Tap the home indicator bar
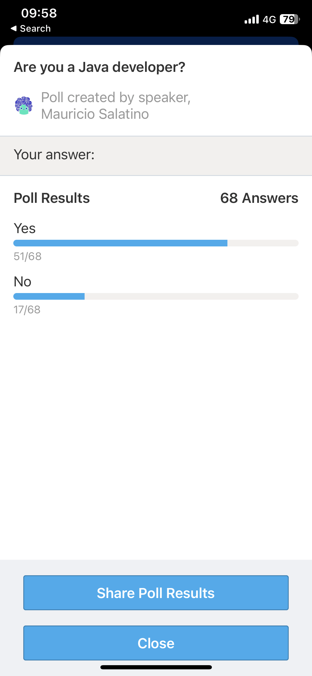 tap(156, 667)
